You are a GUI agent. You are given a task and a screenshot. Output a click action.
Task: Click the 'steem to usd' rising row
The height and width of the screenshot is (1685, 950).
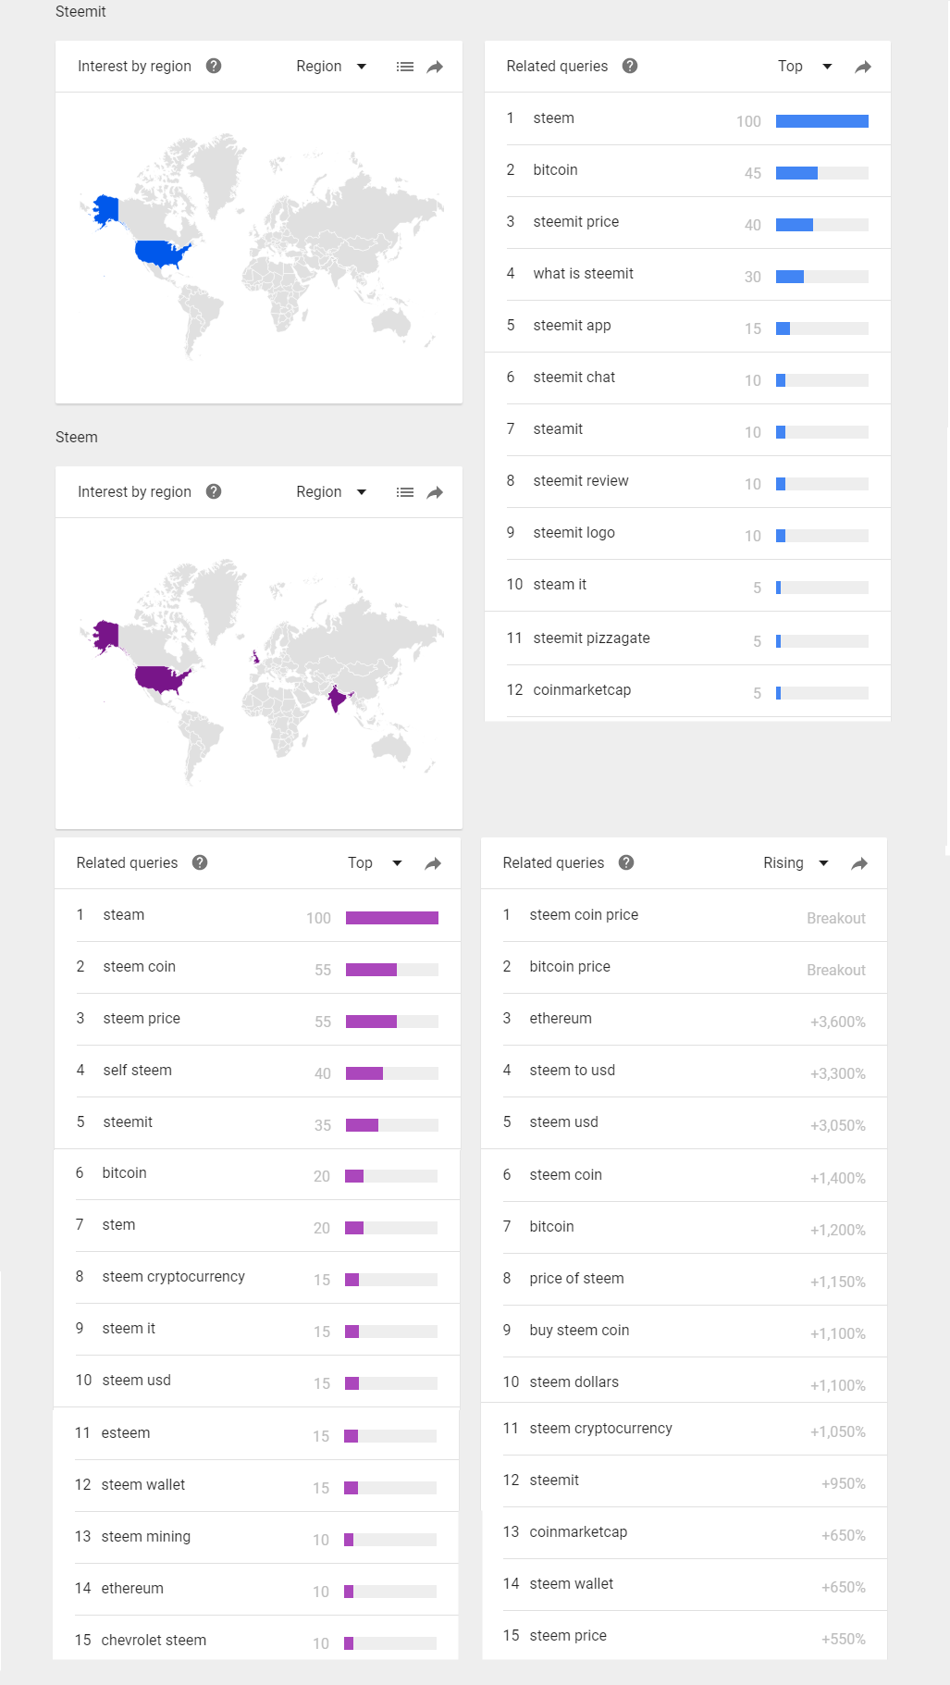[685, 1071]
